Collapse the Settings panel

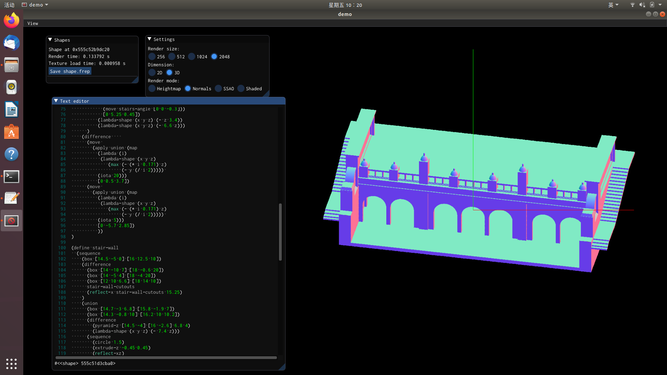click(x=150, y=39)
